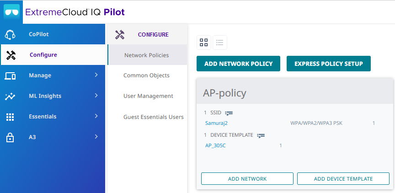Click the ML Insights graph icon
This screenshot has width=395, height=193.
10,96
